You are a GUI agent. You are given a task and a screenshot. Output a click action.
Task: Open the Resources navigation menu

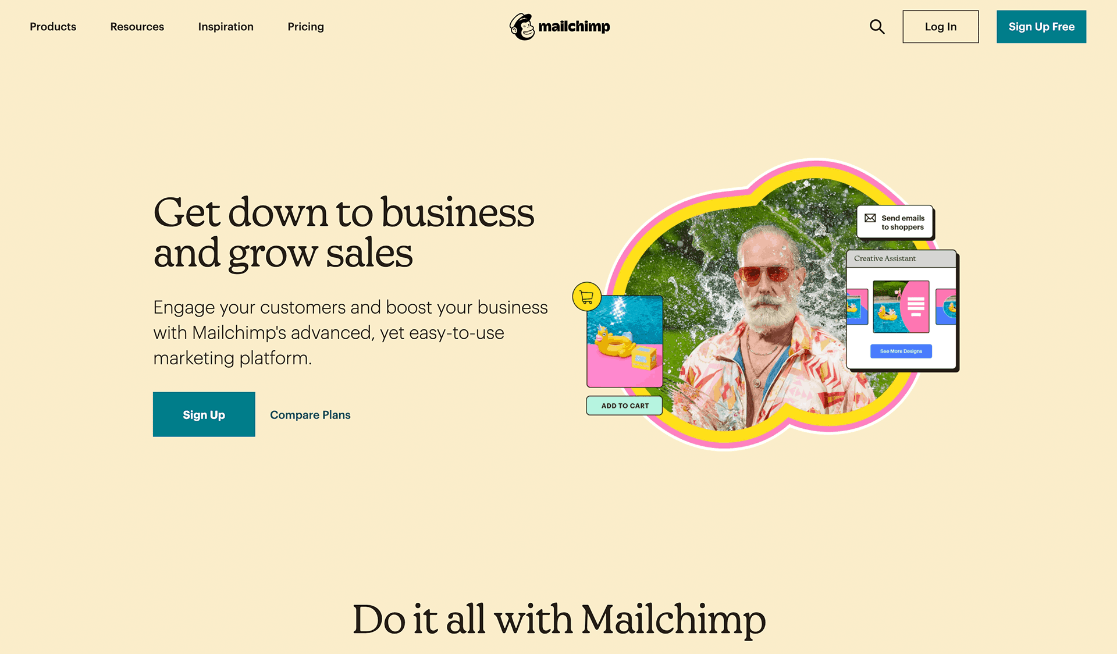click(x=137, y=26)
